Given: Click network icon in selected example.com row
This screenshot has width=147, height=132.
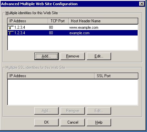Looking at the screenshot, I should click(11, 33).
